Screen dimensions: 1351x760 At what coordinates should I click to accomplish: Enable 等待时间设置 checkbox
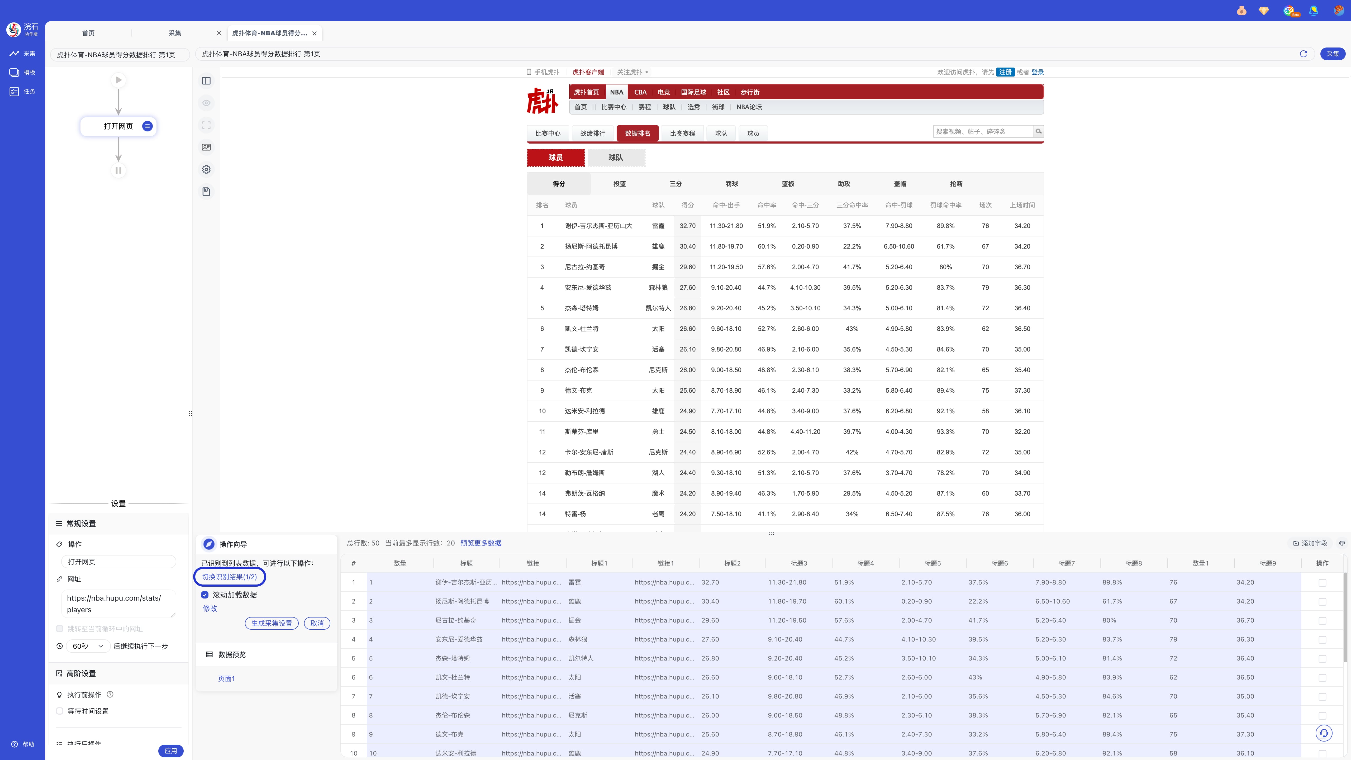60,711
